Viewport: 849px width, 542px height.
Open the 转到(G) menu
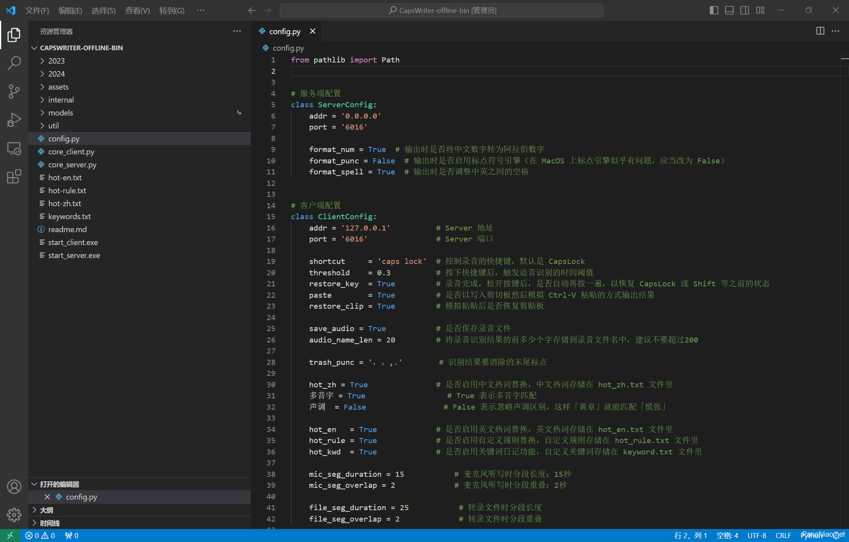(x=172, y=11)
